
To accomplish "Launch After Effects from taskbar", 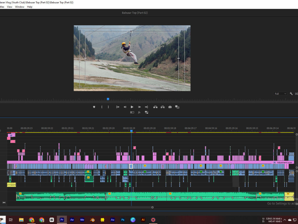I will click(x=72, y=220).
